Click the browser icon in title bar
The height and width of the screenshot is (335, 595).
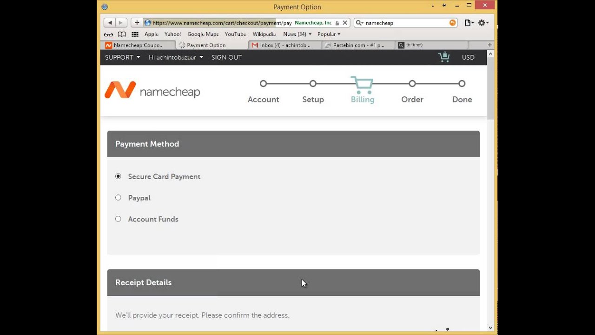pyautogui.click(x=105, y=7)
